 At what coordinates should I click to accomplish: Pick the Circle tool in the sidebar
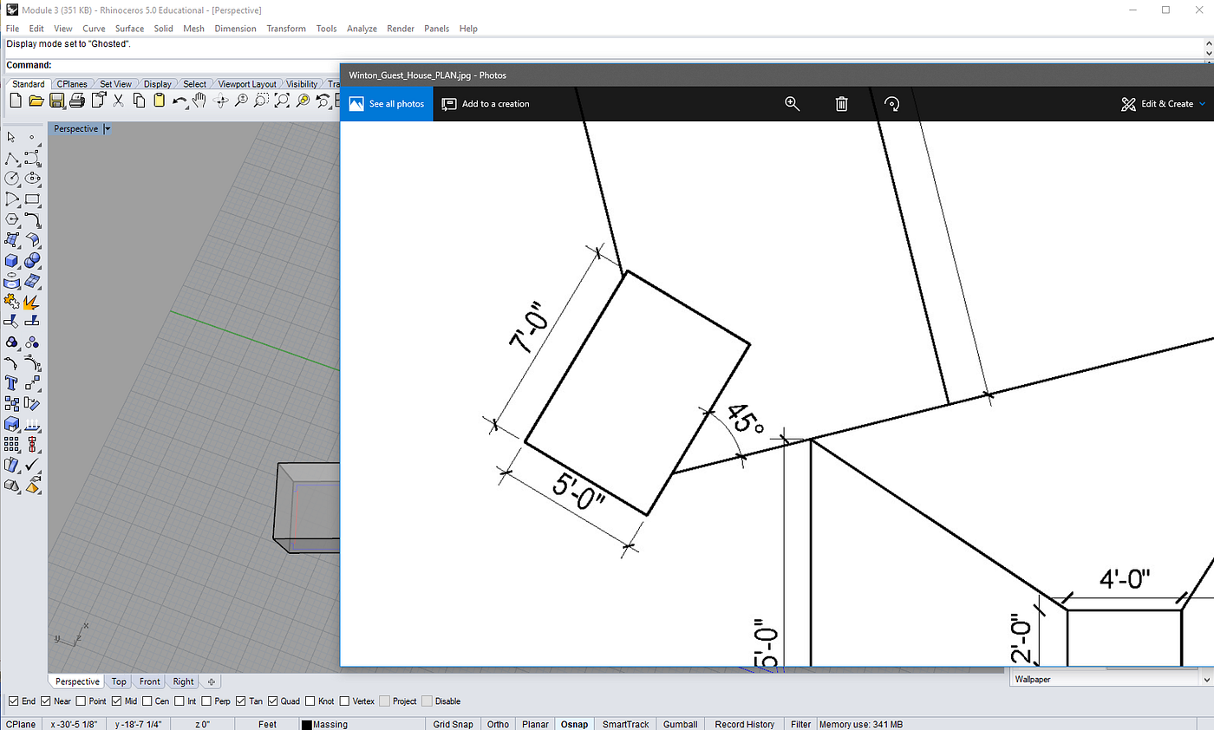click(12, 178)
